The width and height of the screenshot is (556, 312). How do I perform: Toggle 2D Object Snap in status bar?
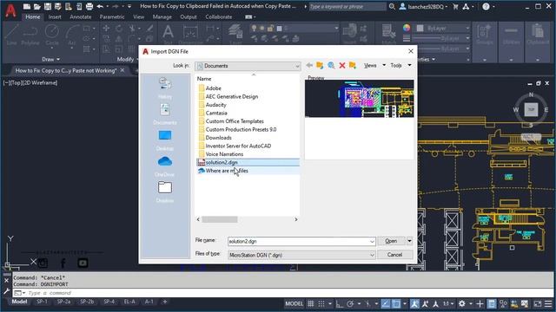[396, 303]
